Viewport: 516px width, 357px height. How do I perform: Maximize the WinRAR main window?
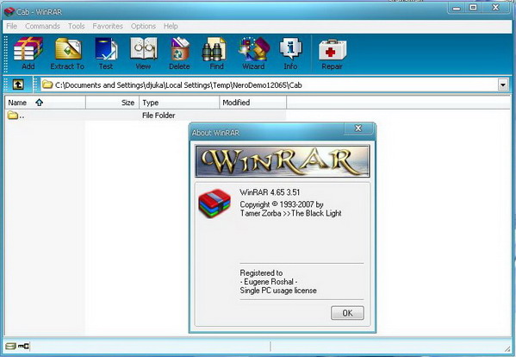pos(473,8)
